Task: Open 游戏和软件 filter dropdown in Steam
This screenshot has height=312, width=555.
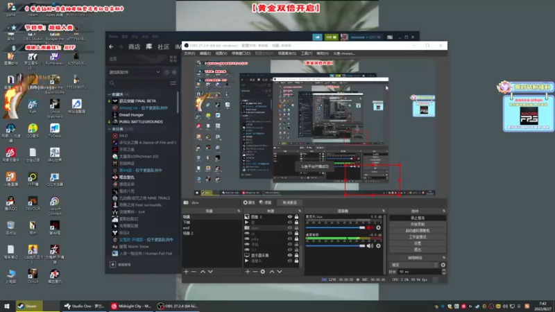Action: click(135, 72)
